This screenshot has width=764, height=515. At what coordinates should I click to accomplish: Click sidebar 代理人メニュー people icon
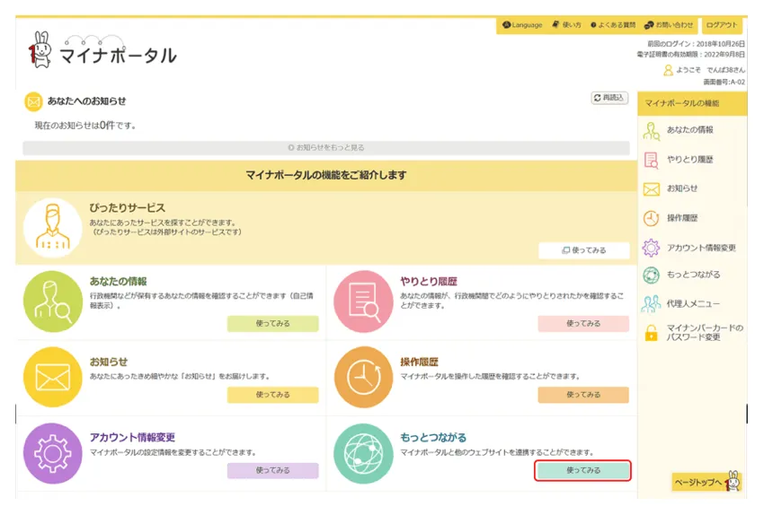click(651, 304)
